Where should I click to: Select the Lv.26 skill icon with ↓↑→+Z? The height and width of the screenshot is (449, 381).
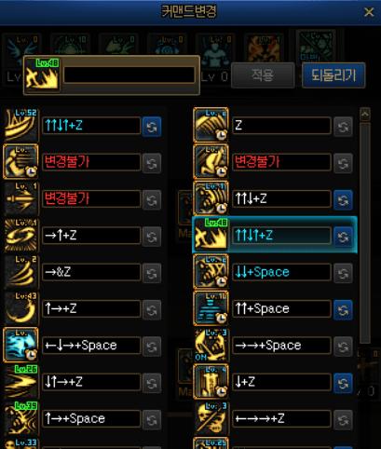coord(20,382)
